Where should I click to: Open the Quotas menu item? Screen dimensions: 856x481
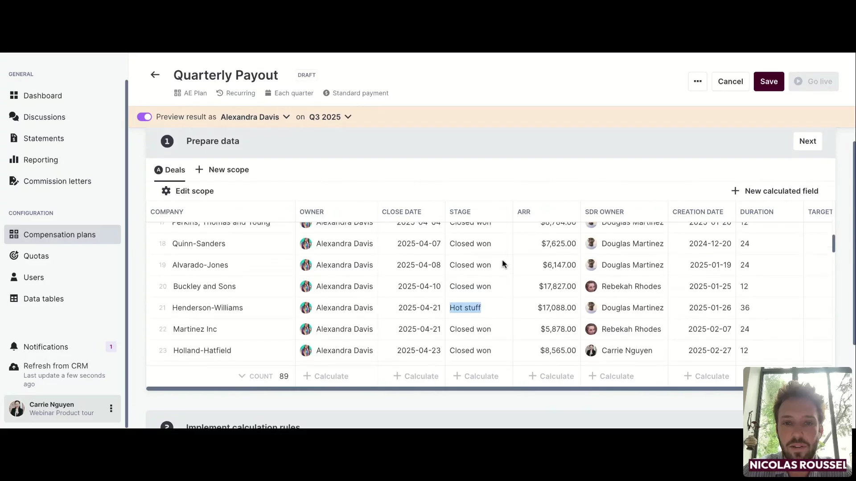[x=62, y=256]
